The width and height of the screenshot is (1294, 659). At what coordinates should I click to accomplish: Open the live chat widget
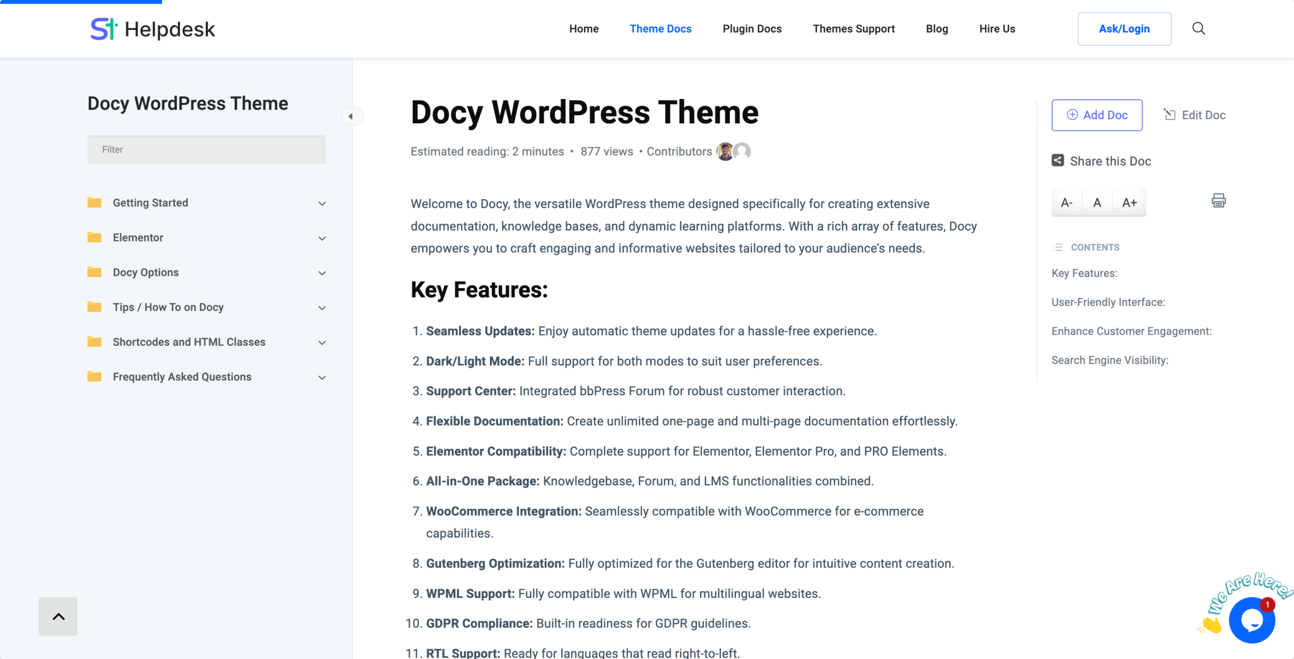pos(1252,620)
